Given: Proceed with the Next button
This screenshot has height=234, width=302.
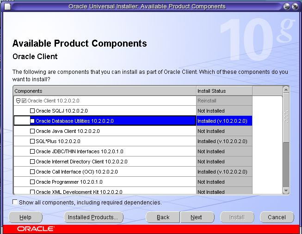Looking at the screenshot, I should coord(197,217).
